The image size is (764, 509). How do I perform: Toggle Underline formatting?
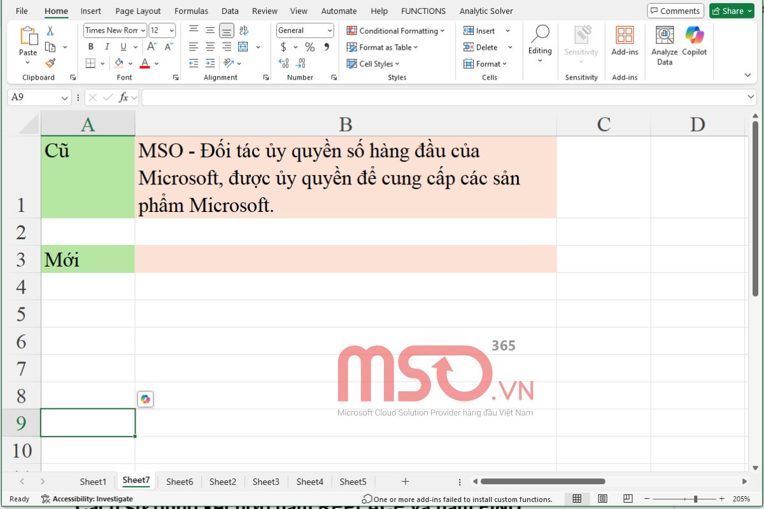point(123,46)
